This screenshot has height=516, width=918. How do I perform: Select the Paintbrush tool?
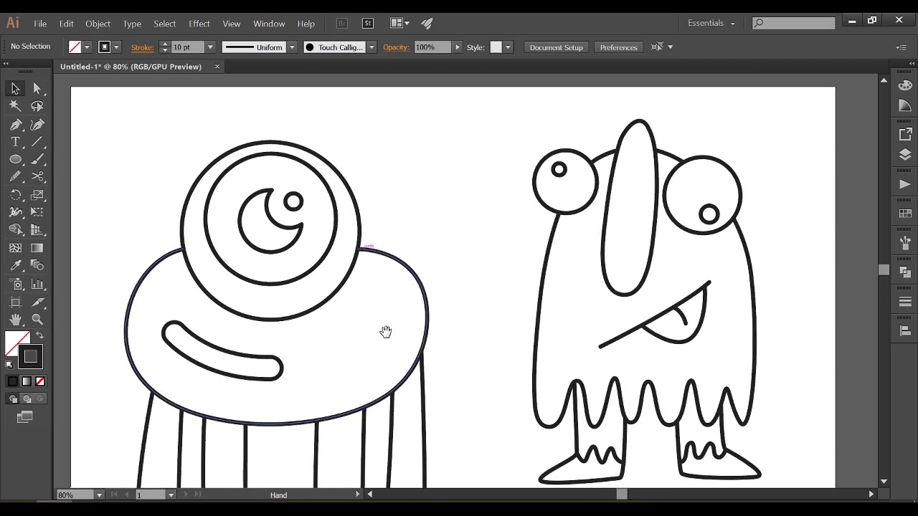[37, 159]
